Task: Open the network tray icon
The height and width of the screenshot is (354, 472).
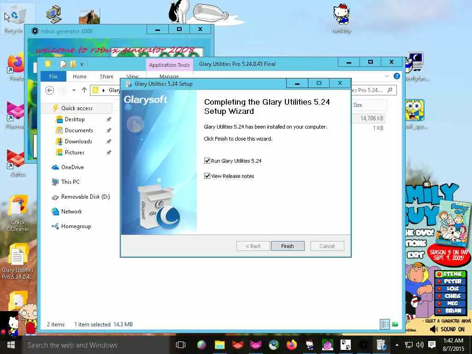Action: 408,345
